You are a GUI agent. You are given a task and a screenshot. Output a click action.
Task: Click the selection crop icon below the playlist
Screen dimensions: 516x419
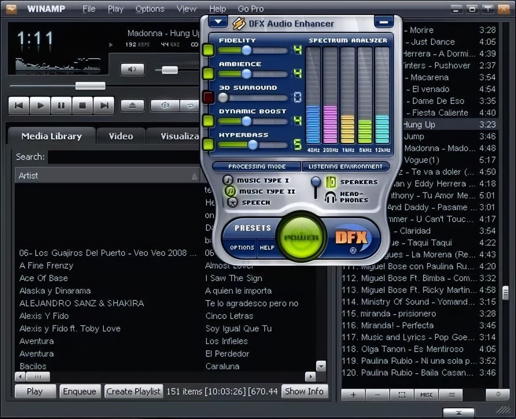402,394
